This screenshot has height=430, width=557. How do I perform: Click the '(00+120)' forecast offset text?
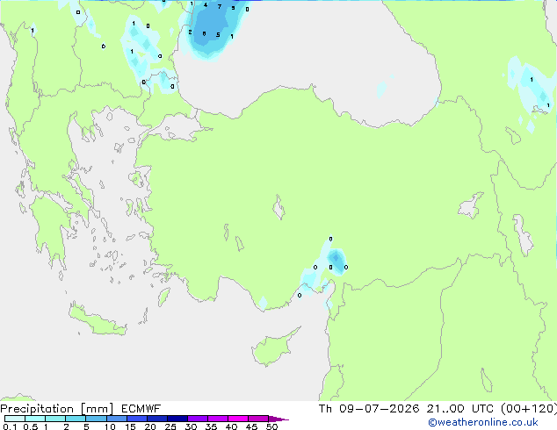(x=529, y=409)
